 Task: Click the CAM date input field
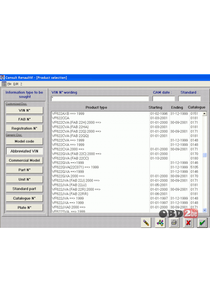(x=164, y=99)
